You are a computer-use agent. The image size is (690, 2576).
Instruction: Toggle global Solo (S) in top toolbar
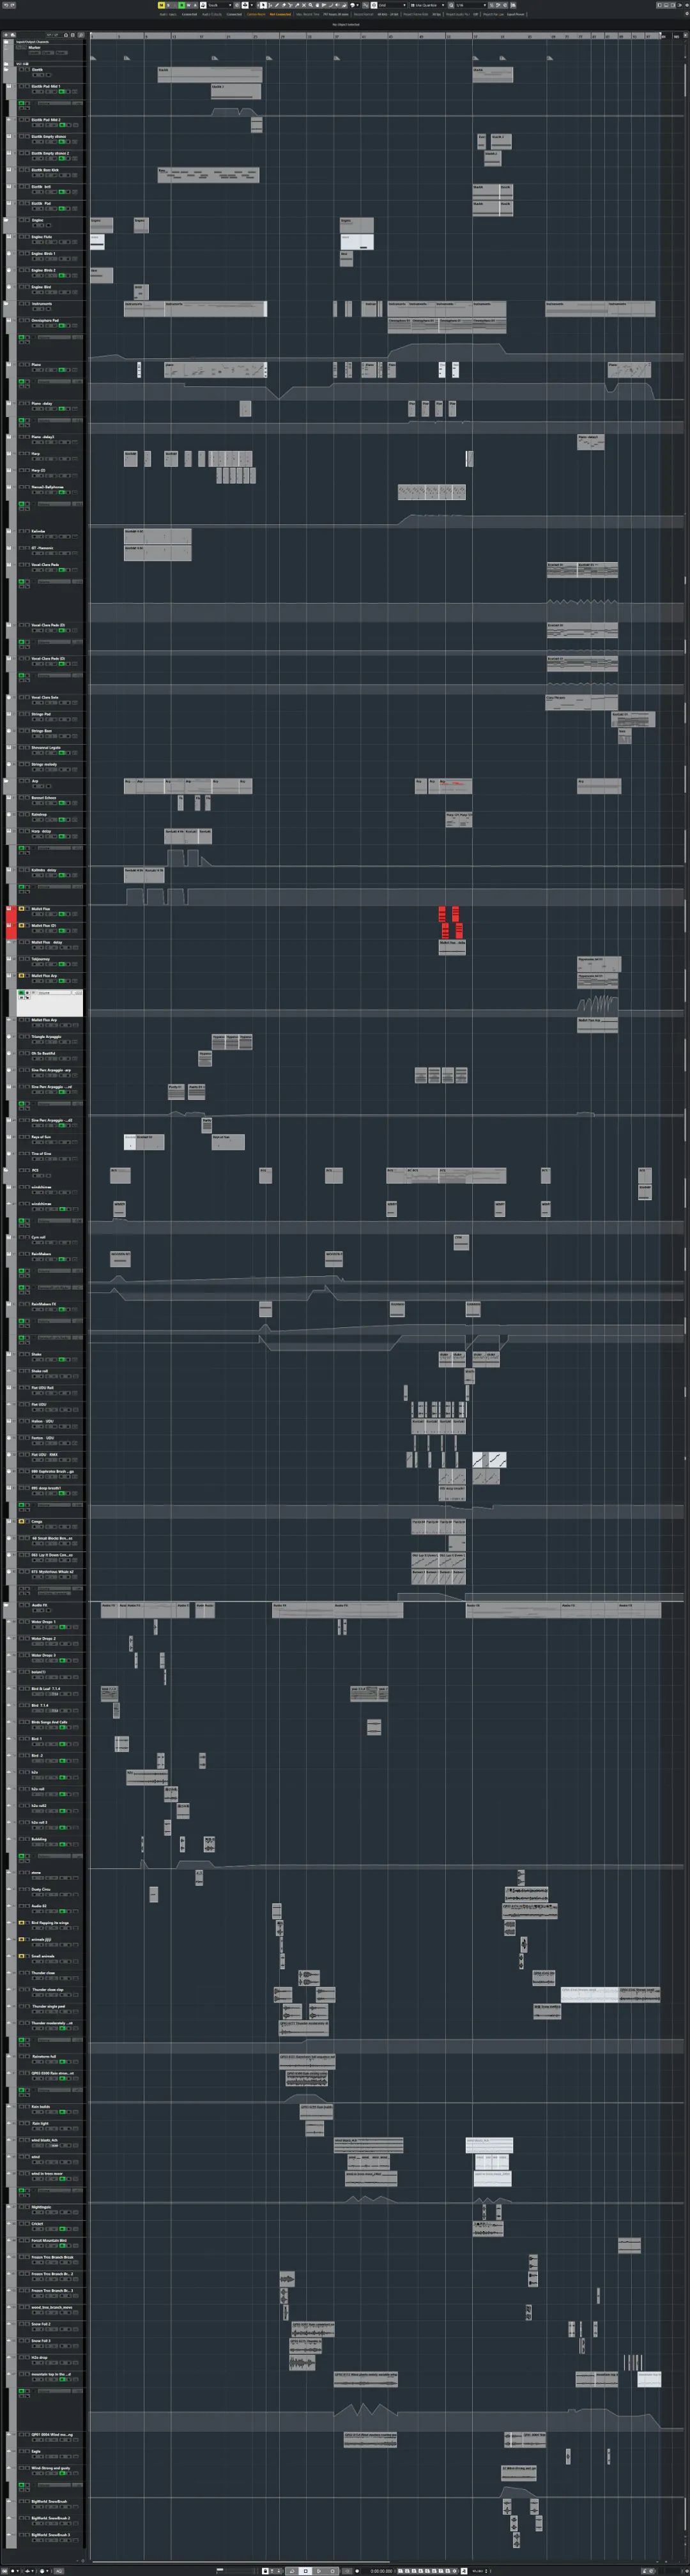coord(168,5)
